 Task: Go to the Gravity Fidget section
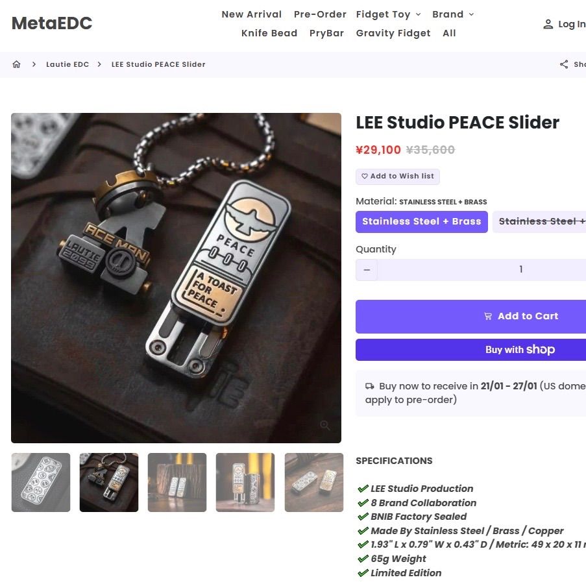pos(393,33)
